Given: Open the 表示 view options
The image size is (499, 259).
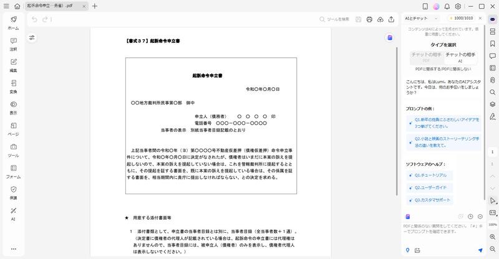Looking at the screenshot, I should click(13, 108).
